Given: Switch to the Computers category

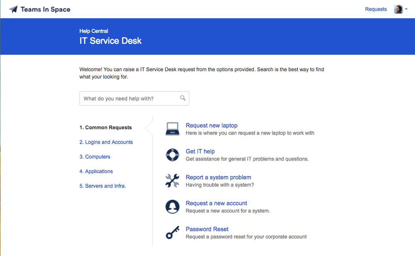Looking at the screenshot, I should pyautogui.click(x=95, y=157).
